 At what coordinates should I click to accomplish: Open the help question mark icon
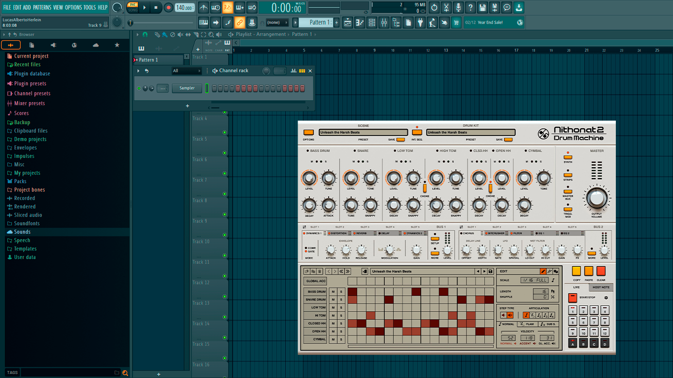(471, 7)
